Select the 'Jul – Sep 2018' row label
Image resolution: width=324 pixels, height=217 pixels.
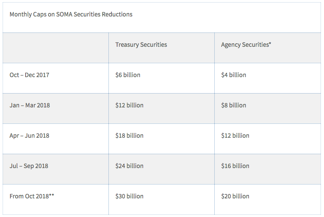pos(29,166)
